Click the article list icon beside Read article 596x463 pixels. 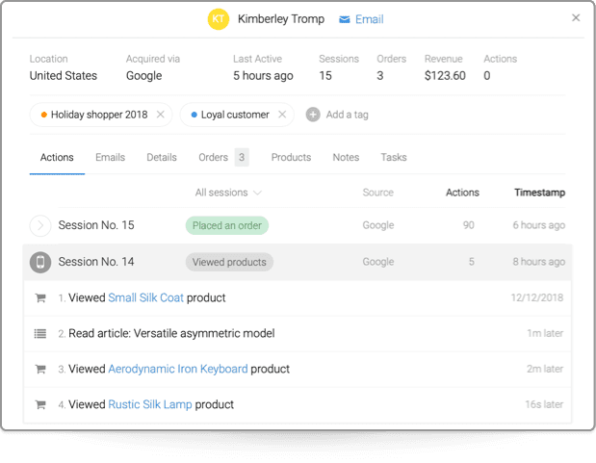click(x=40, y=334)
